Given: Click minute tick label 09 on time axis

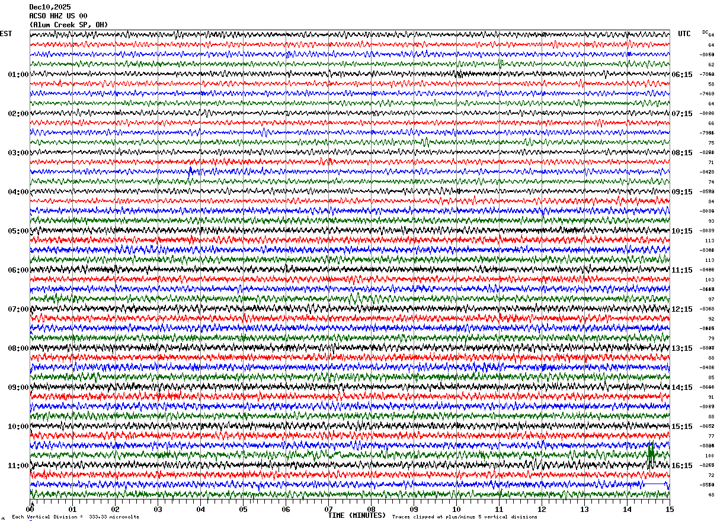Looking at the screenshot, I should 414,509.
